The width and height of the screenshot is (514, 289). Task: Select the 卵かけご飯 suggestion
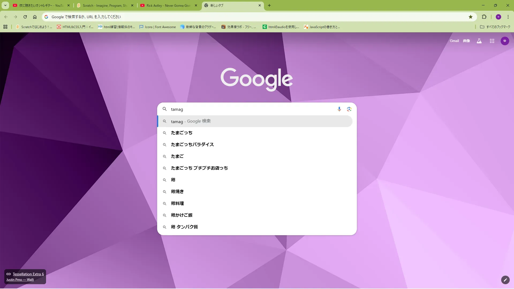(x=182, y=215)
